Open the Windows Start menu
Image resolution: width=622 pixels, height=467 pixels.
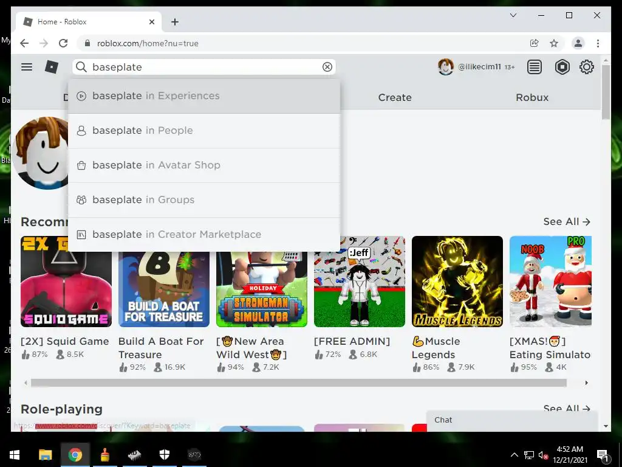point(15,455)
